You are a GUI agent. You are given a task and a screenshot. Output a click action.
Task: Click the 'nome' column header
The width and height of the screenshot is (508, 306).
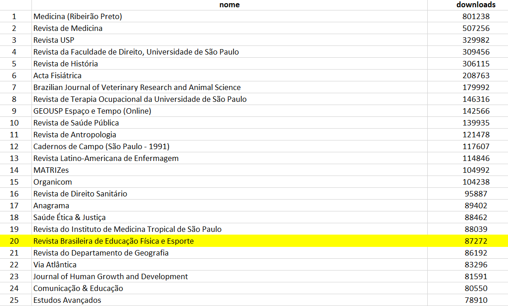pos(229,5)
